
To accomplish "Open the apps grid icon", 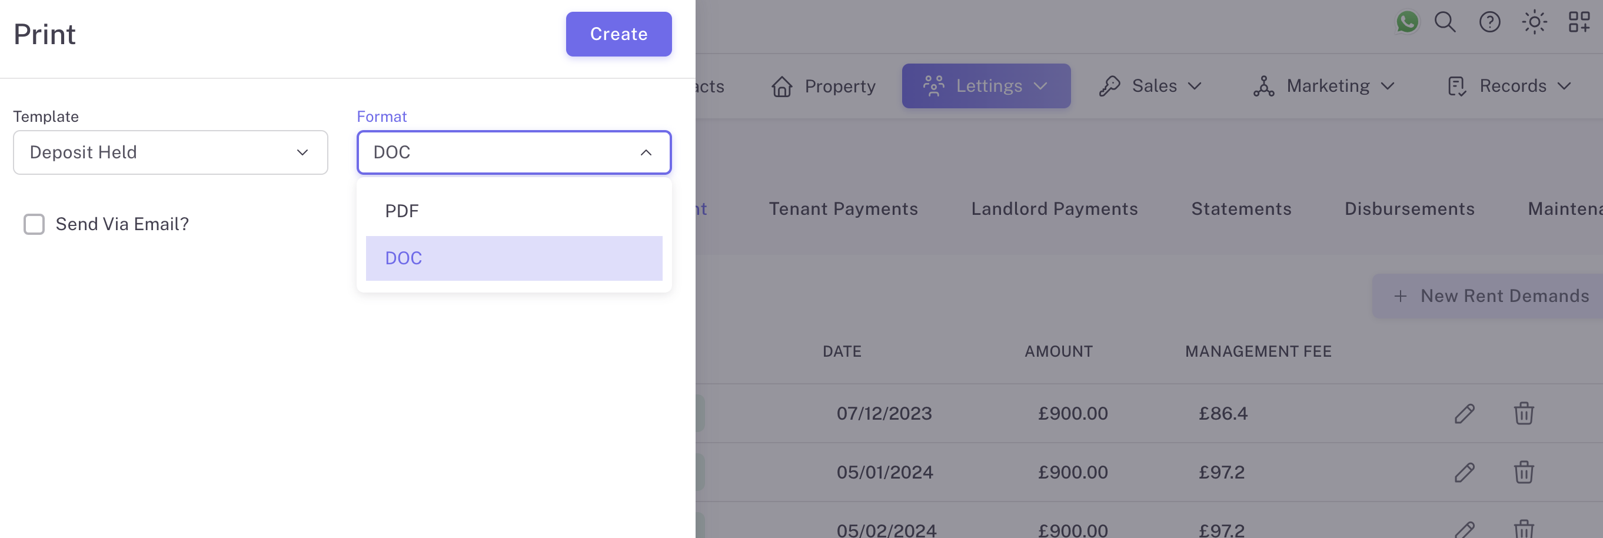I will [x=1579, y=22].
